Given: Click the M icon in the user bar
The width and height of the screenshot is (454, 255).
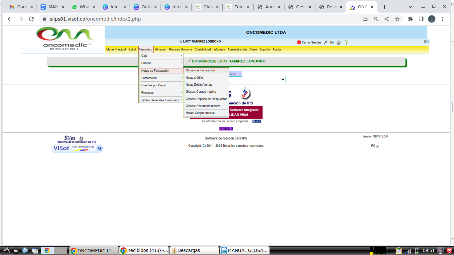Looking at the screenshot, I should point(332,42).
